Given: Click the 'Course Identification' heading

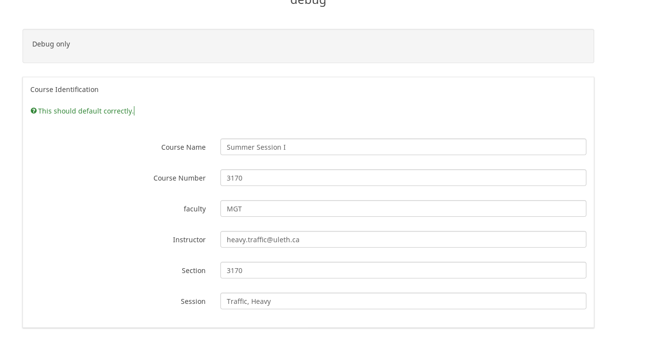Looking at the screenshot, I should click(x=65, y=90).
